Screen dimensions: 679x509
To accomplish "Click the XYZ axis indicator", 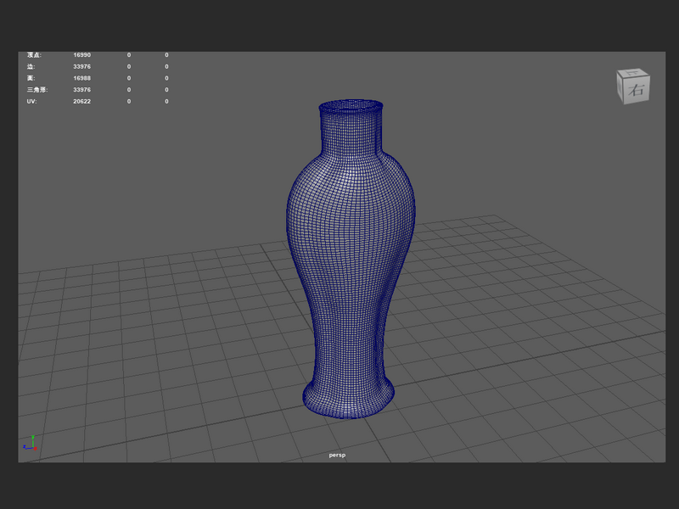I will 31,443.
